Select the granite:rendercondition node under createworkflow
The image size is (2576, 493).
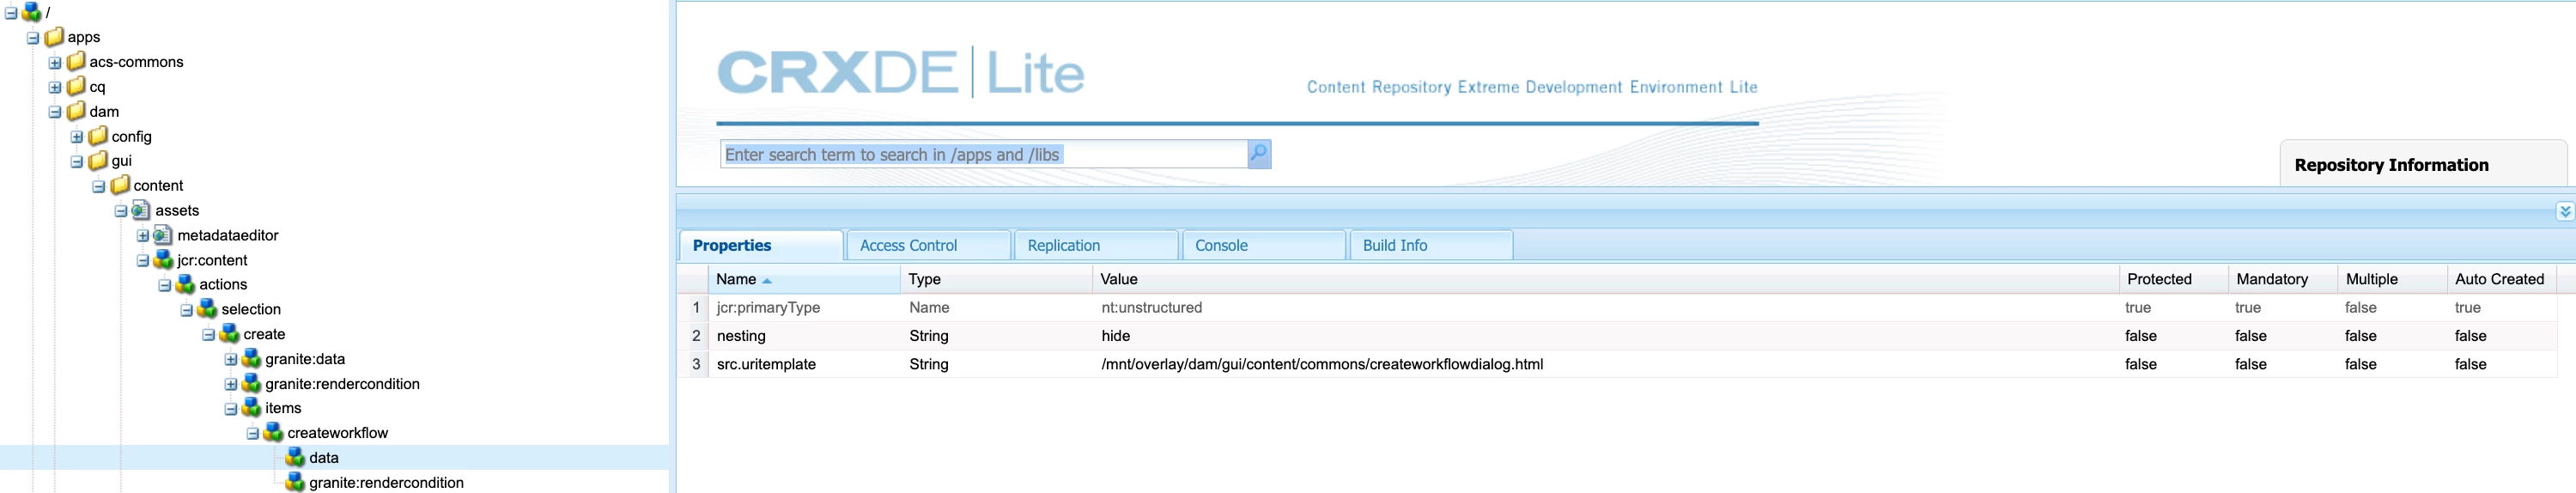[x=386, y=483]
